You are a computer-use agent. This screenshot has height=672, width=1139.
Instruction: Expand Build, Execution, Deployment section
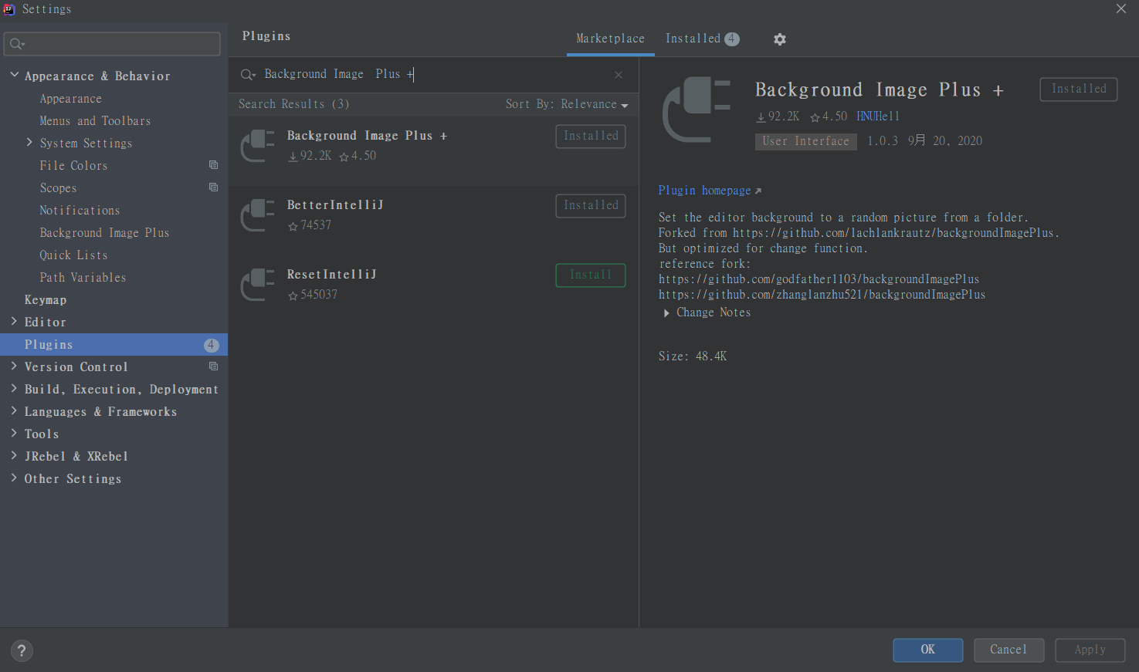[x=14, y=388]
